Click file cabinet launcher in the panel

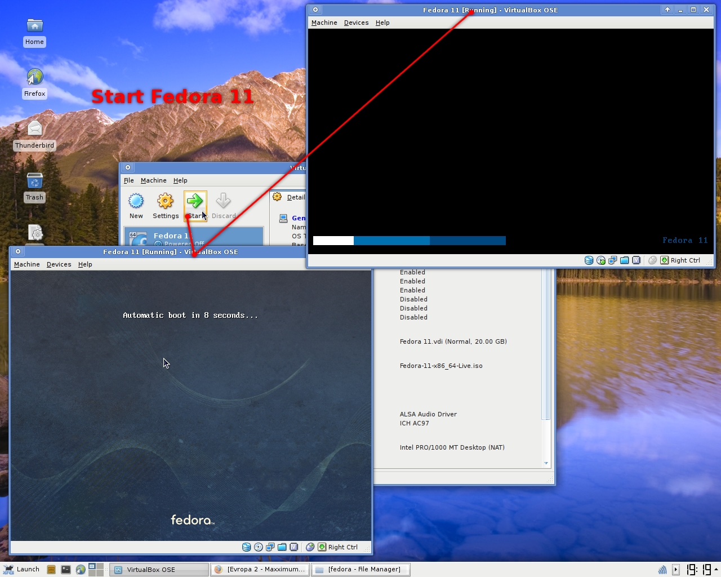pos(51,570)
